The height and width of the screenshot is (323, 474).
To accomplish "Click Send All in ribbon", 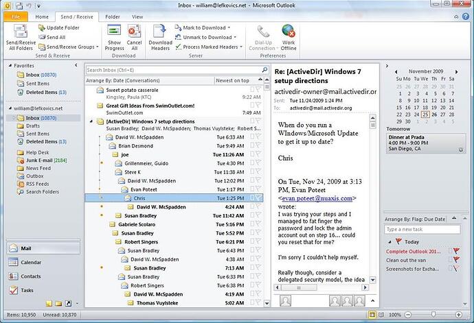I will pyautogui.click(x=52, y=37).
